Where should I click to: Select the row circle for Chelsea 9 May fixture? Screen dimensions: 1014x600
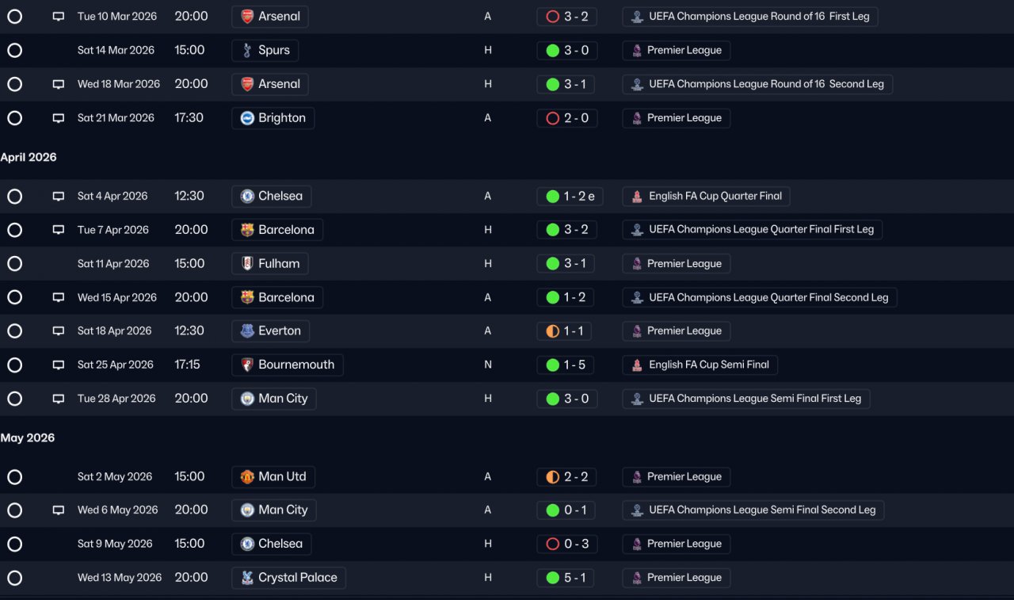[14, 545]
